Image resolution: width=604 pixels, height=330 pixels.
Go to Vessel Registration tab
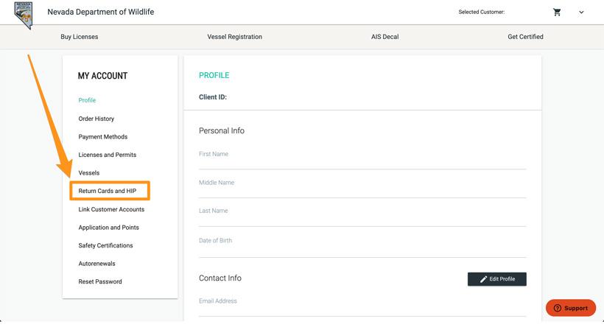(234, 37)
